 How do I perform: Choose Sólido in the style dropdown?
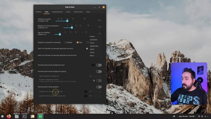[x=92, y=49]
